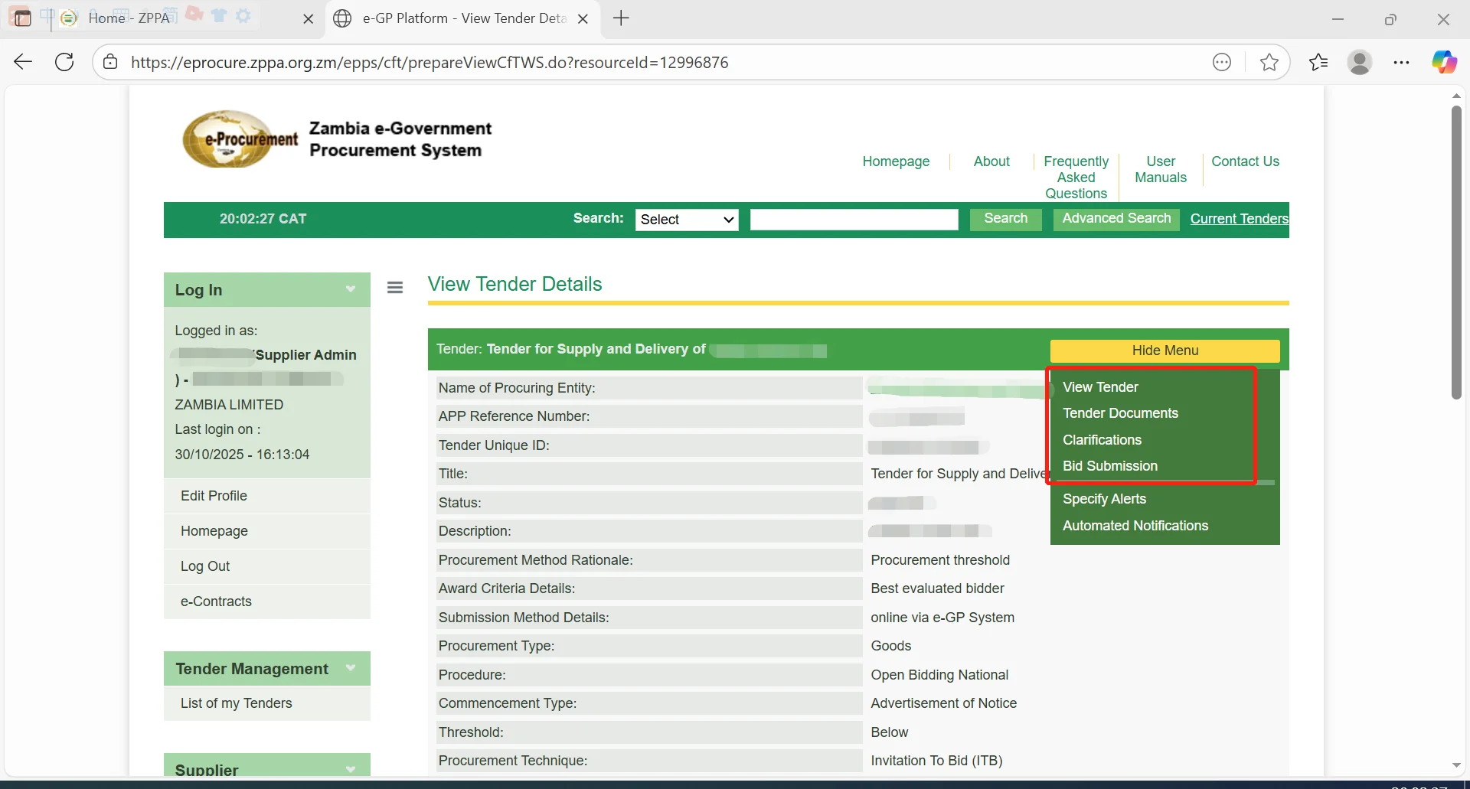
Task: Open the Contact Us link
Action: (x=1245, y=161)
